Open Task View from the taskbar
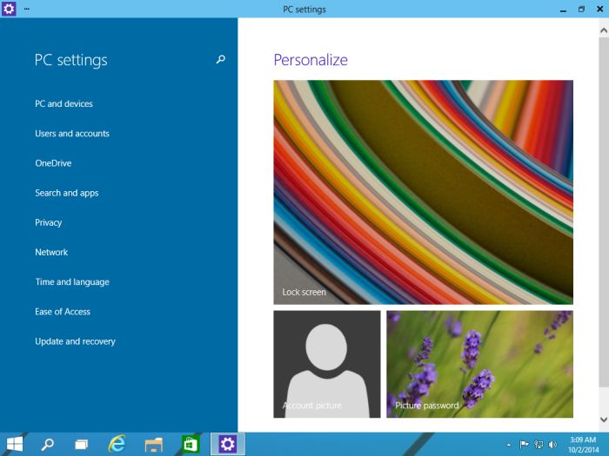609x456 pixels. [x=81, y=444]
